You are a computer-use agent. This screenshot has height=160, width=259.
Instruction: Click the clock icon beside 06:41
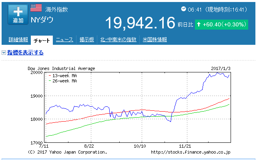click(183, 9)
